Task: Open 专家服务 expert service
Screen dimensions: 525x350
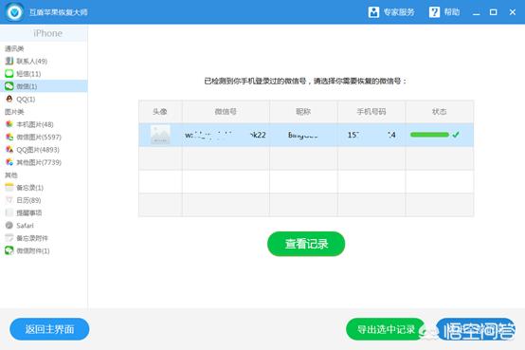Action: [x=391, y=12]
